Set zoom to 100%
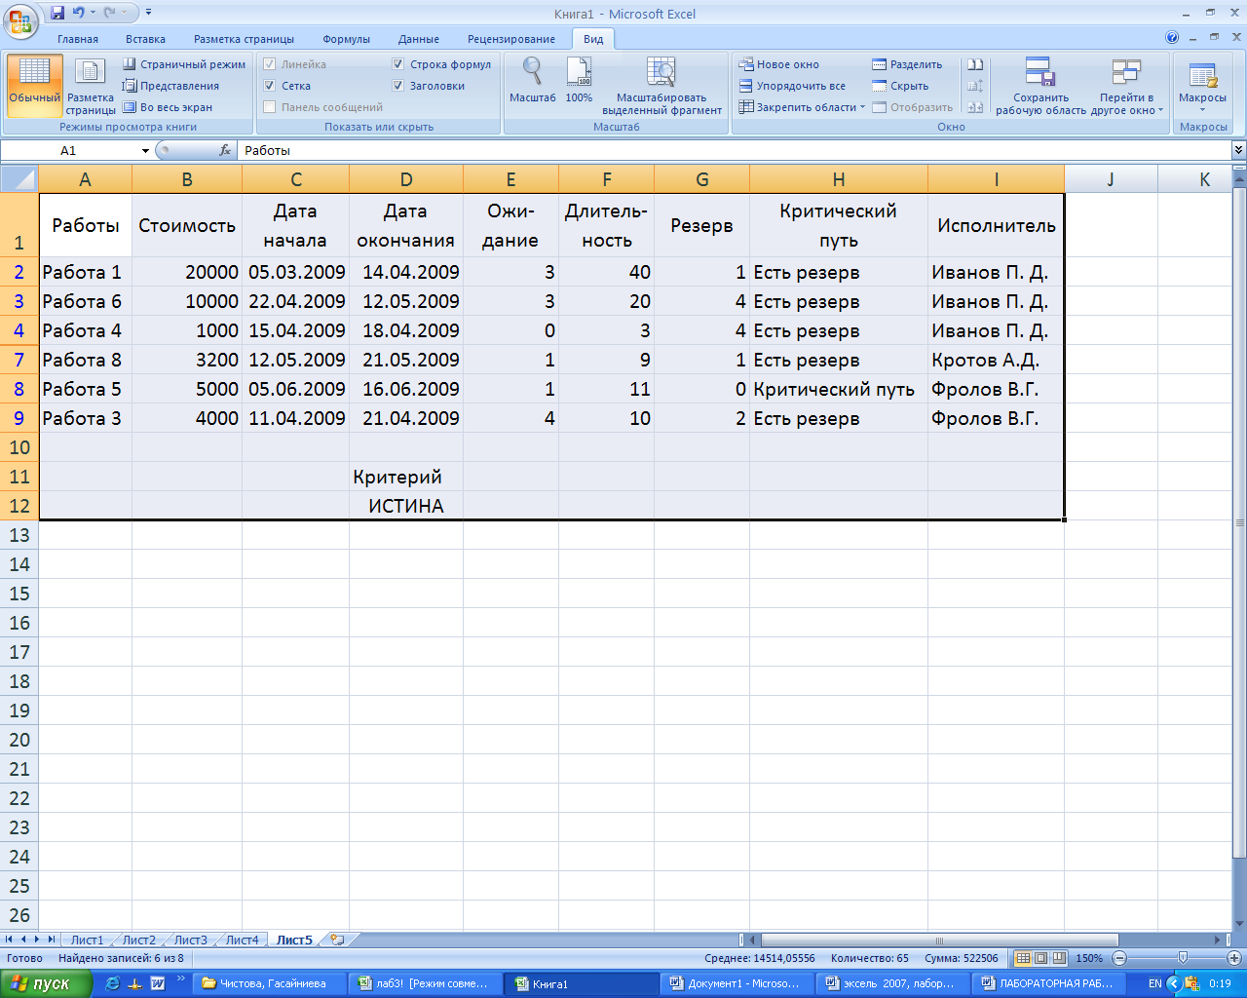This screenshot has height=998, width=1247. pos(579,80)
